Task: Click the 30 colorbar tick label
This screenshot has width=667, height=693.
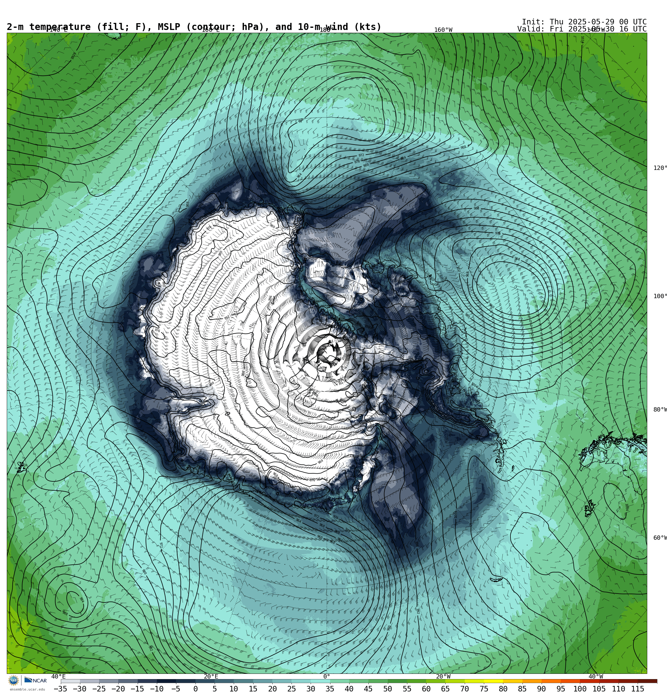Action: click(311, 689)
